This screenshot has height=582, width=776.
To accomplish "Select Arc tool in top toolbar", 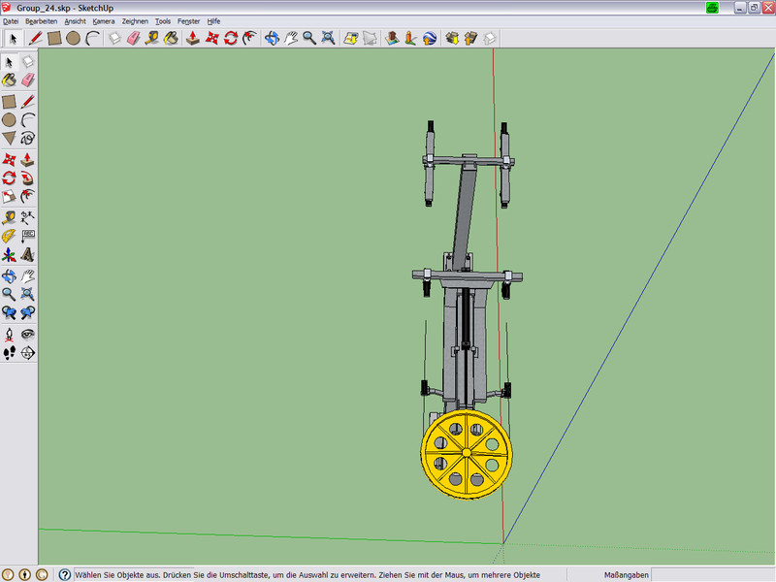I will (x=92, y=38).
